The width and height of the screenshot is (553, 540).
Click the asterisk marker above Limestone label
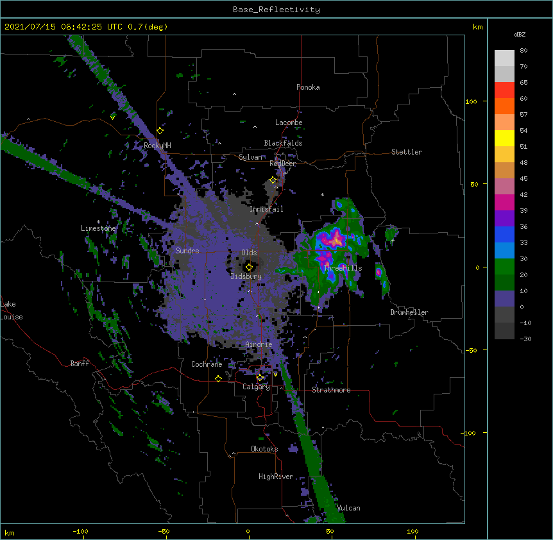coord(98,222)
